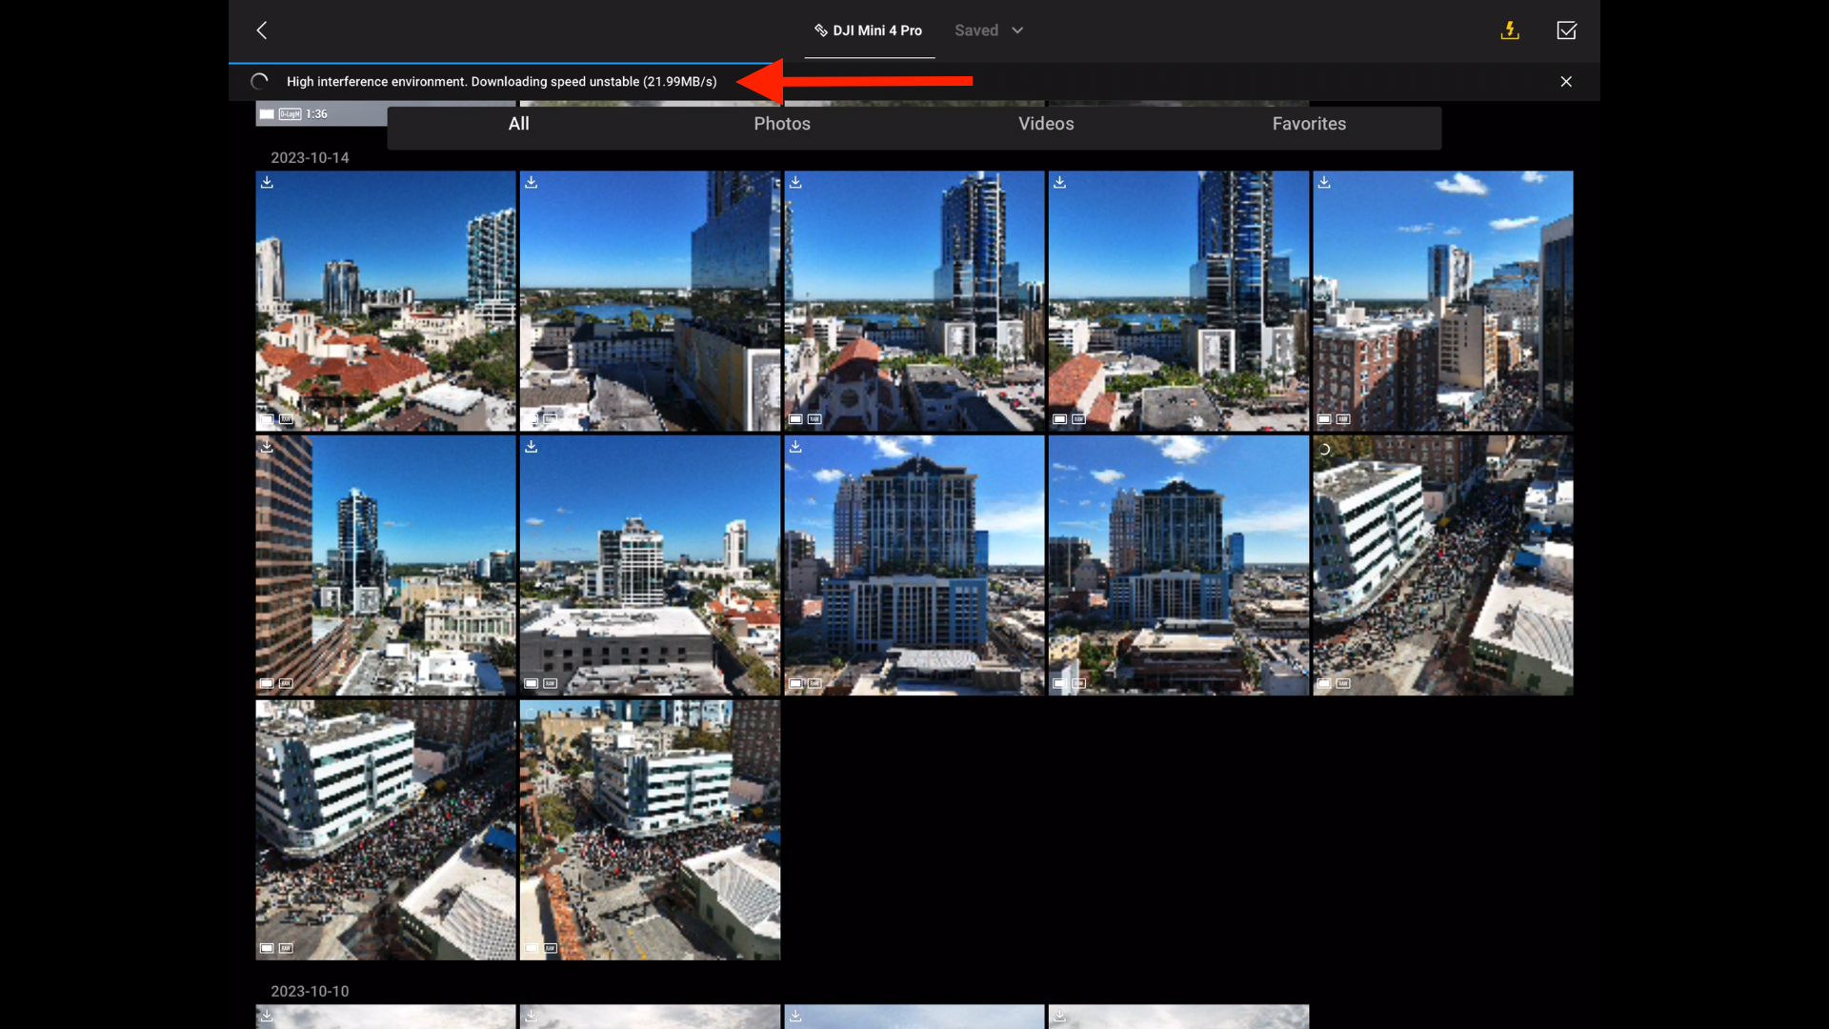Dismiss the high interference notification
1829x1029 pixels.
(1566, 82)
